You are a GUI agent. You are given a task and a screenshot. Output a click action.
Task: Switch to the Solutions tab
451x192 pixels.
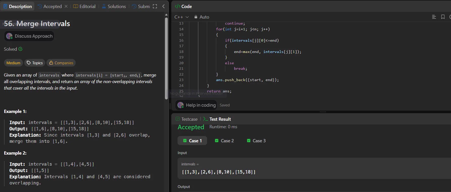(114, 6)
